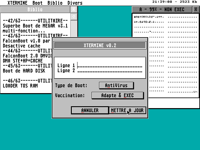Click the XTERMINE v0.2 dialog title bar

(100, 45)
